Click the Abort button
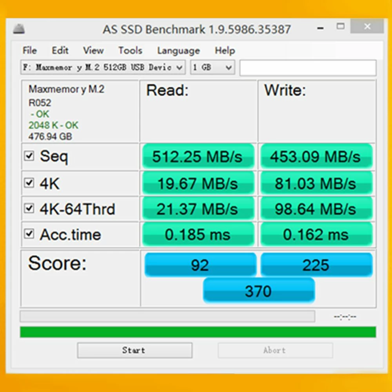This screenshot has height=392, width=392. pyautogui.click(x=275, y=350)
